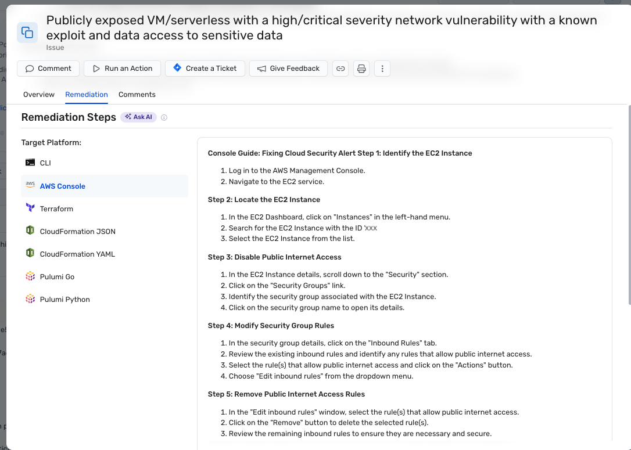631x450 pixels.
Task: Click the Ask AI badge
Action: point(138,117)
